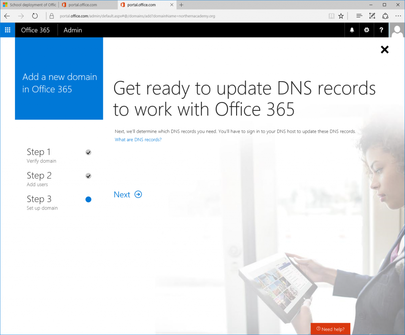Click the Next arrow circle icon

(x=138, y=194)
